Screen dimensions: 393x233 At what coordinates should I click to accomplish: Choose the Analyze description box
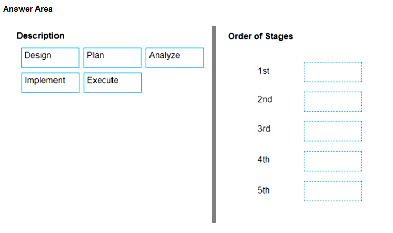[175, 57]
